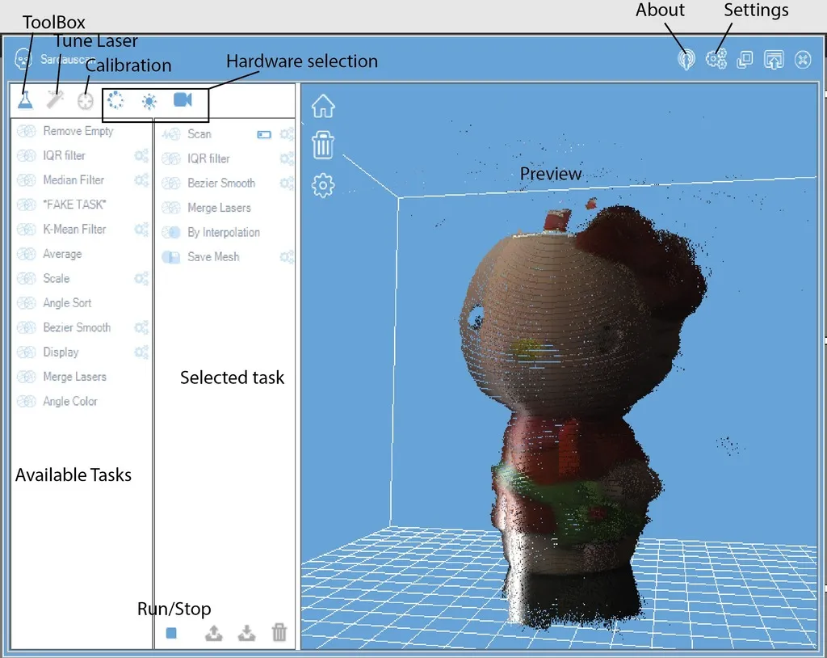Click the upload tray icon under selected tasks
827x658 pixels.
(213, 633)
